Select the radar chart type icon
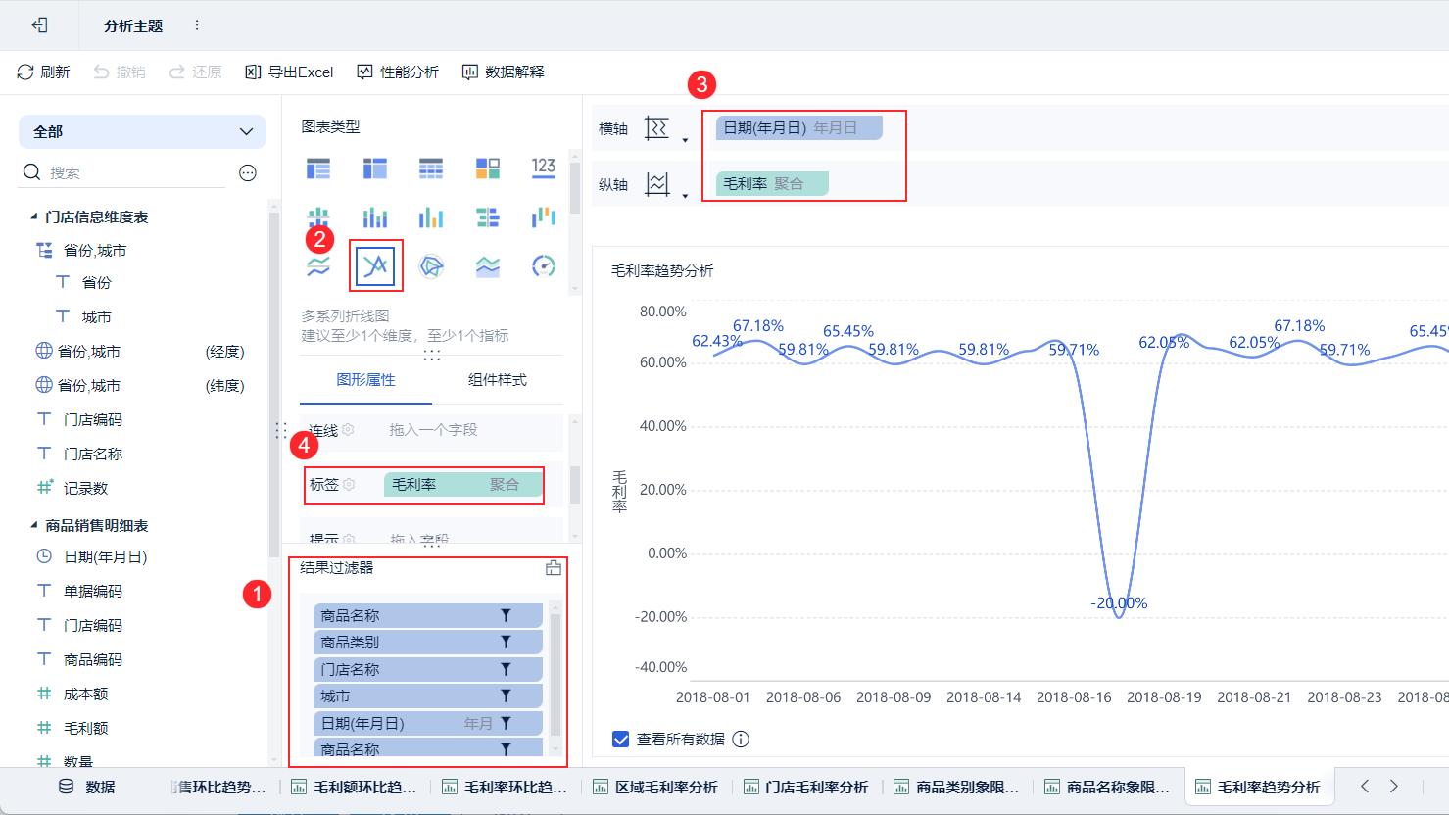 point(431,265)
